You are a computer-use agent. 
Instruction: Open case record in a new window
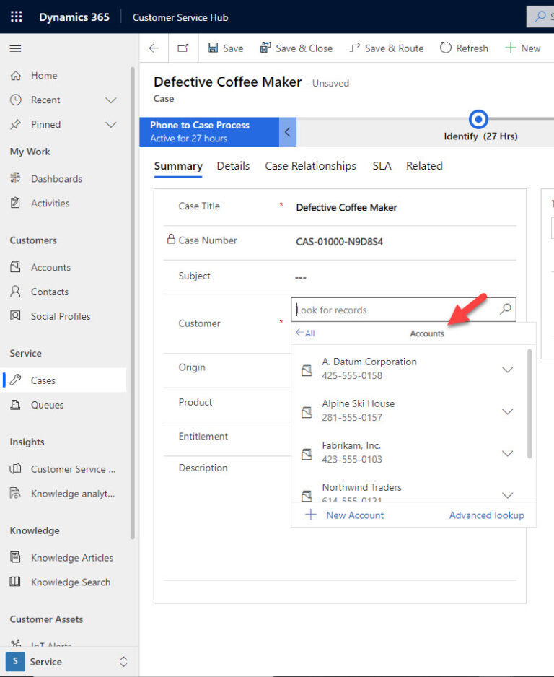point(183,48)
